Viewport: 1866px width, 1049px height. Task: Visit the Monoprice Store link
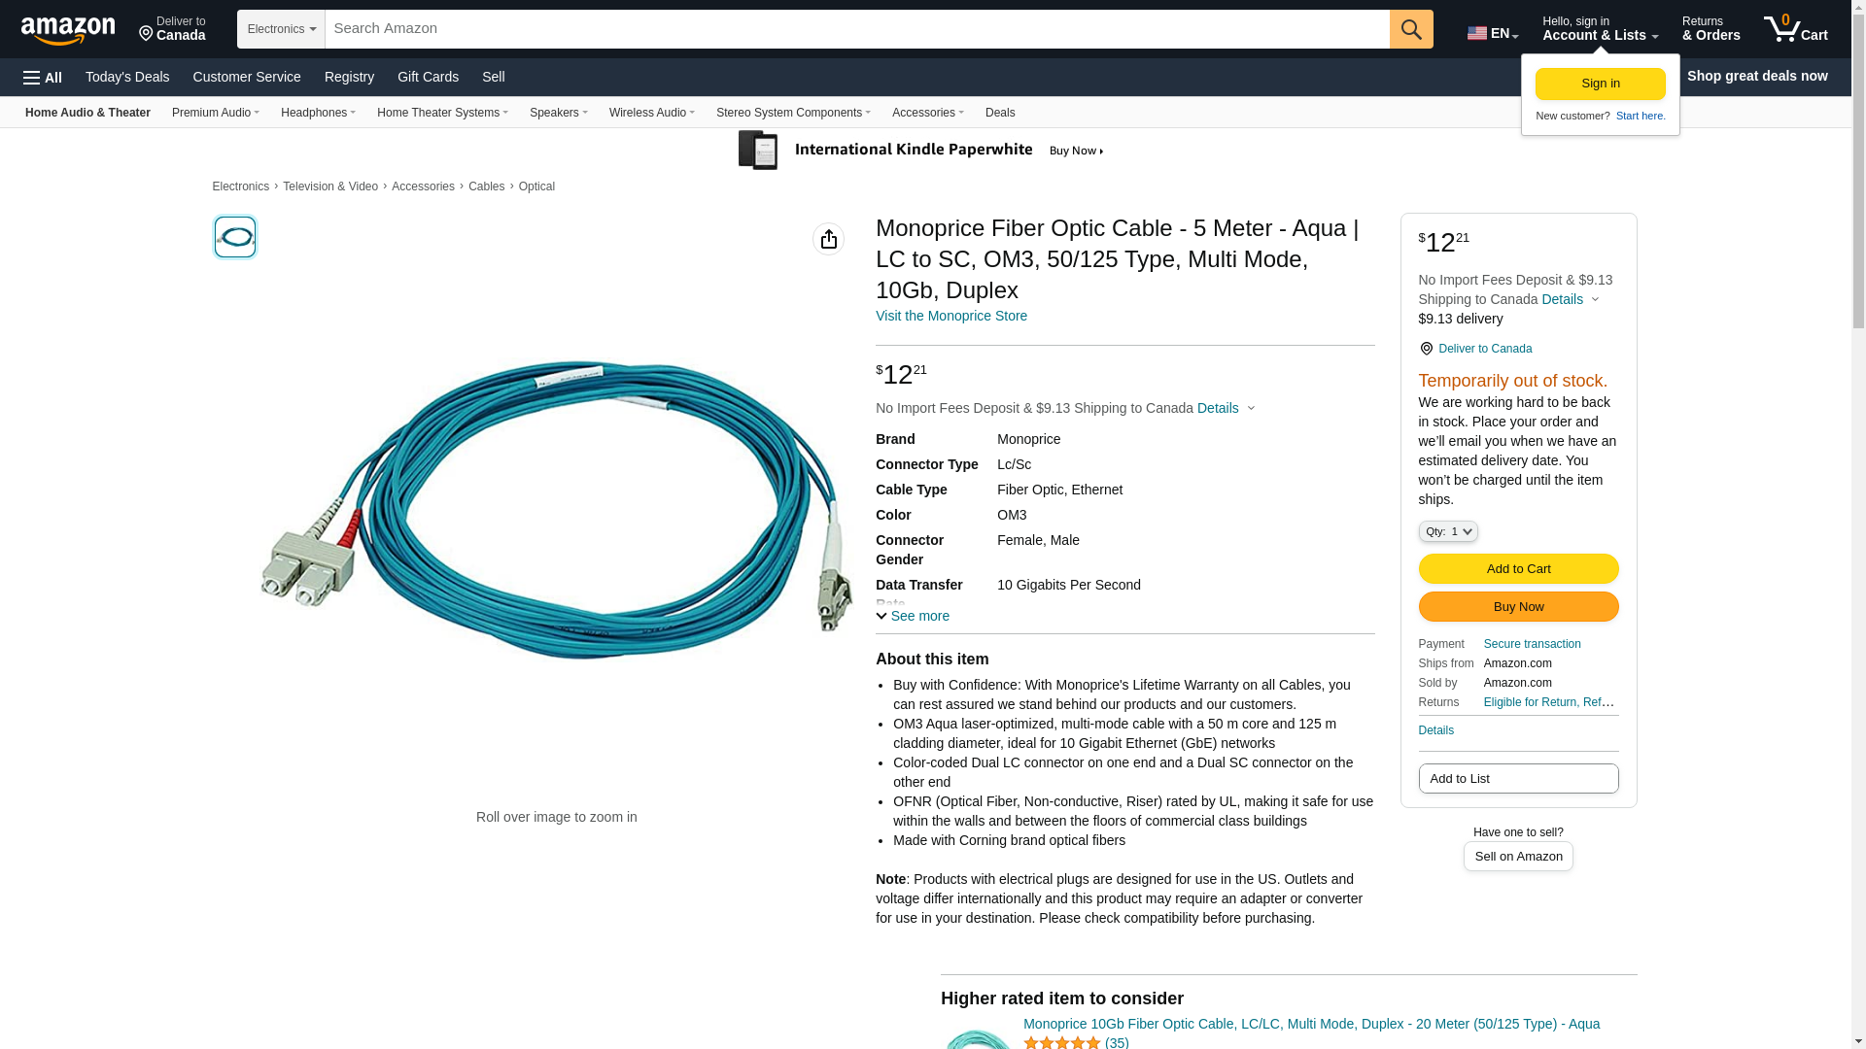[x=950, y=316]
